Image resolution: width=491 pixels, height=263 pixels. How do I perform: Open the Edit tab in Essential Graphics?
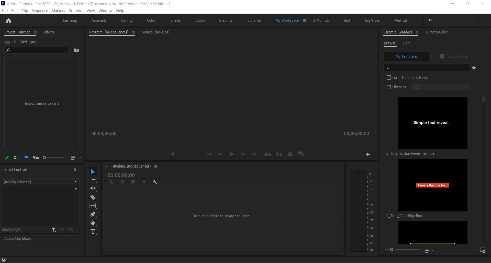pyautogui.click(x=406, y=43)
